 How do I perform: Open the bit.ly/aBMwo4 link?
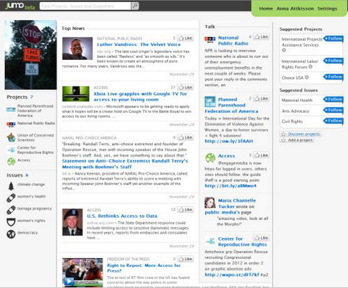(230, 185)
